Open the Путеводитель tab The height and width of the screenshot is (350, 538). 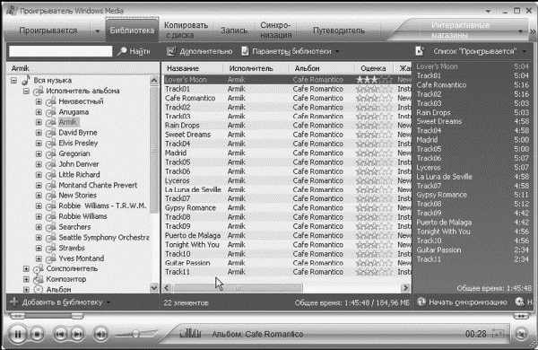tap(338, 31)
